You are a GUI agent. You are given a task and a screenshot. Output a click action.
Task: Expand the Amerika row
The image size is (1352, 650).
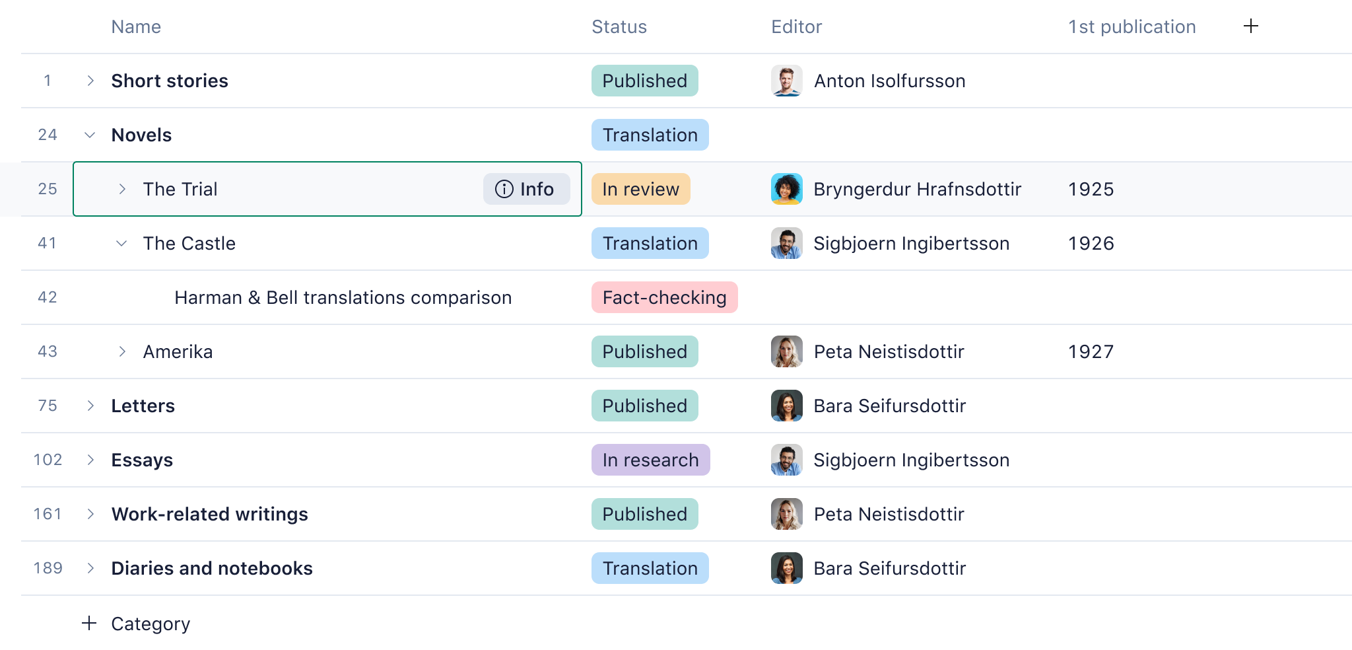[122, 351]
